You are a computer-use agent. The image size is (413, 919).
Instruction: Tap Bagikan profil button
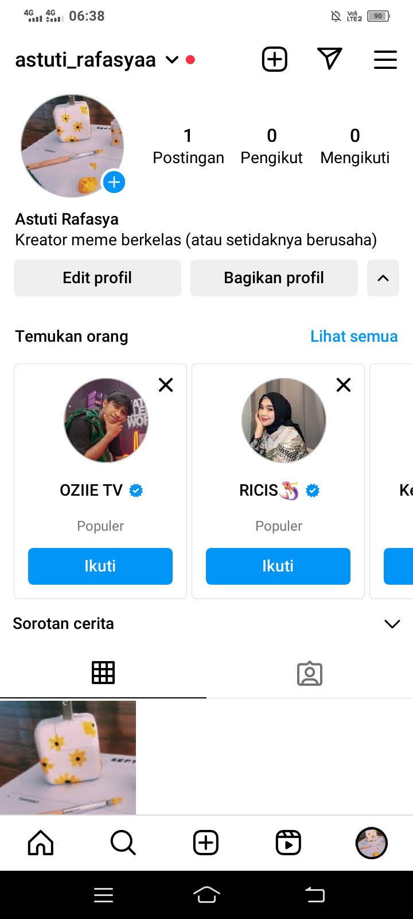click(274, 278)
